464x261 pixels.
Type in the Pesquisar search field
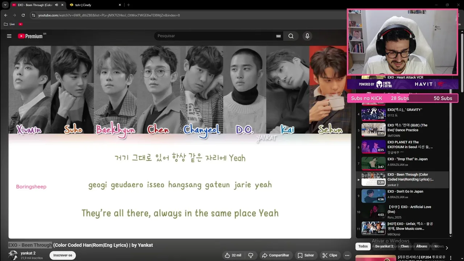[x=216, y=36]
